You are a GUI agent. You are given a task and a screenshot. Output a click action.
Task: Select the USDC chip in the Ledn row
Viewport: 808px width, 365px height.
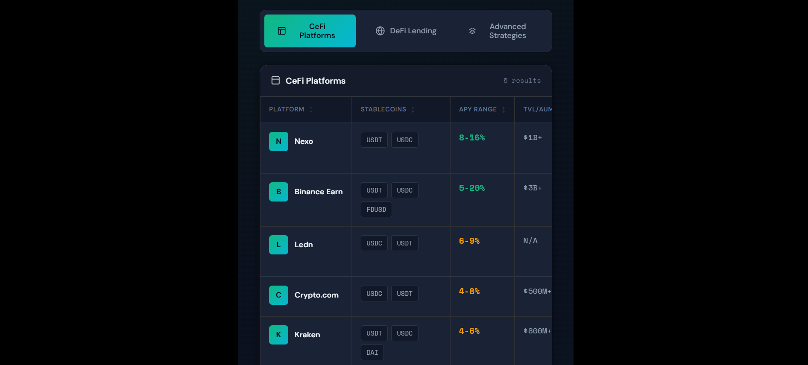pyautogui.click(x=374, y=243)
